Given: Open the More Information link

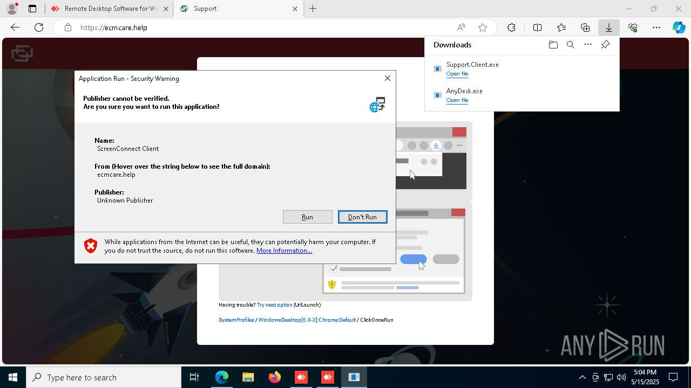Looking at the screenshot, I should (284, 251).
